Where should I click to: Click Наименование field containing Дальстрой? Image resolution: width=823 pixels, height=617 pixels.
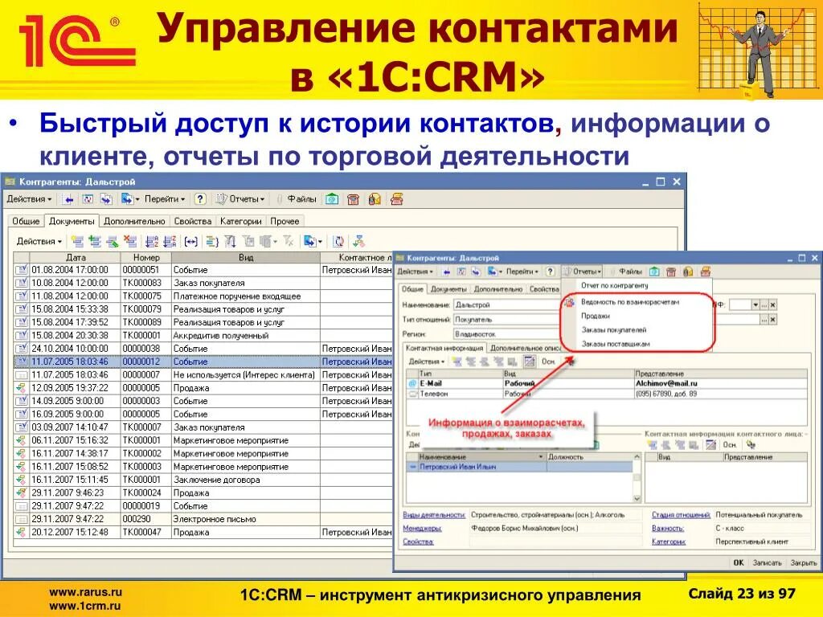pos(506,304)
